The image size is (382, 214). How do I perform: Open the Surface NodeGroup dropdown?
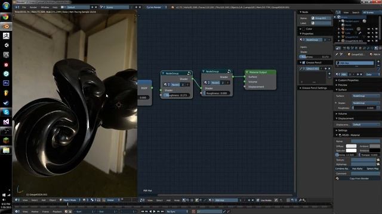click(x=366, y=96)
